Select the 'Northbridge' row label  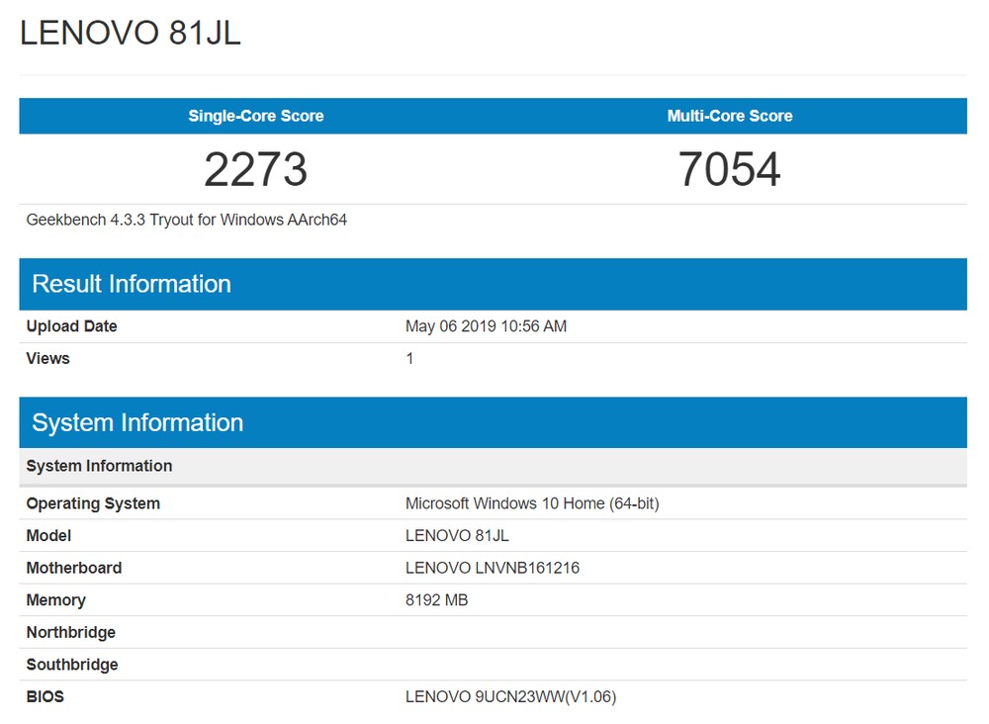tap(71, 632)
